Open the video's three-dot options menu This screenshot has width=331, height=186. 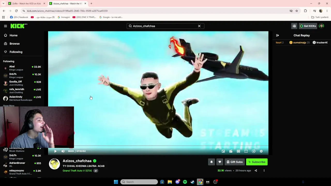point(264,171)
